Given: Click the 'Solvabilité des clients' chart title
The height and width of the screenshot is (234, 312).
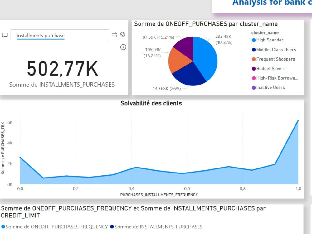Looking at the screenshot, I should [151, 103].
